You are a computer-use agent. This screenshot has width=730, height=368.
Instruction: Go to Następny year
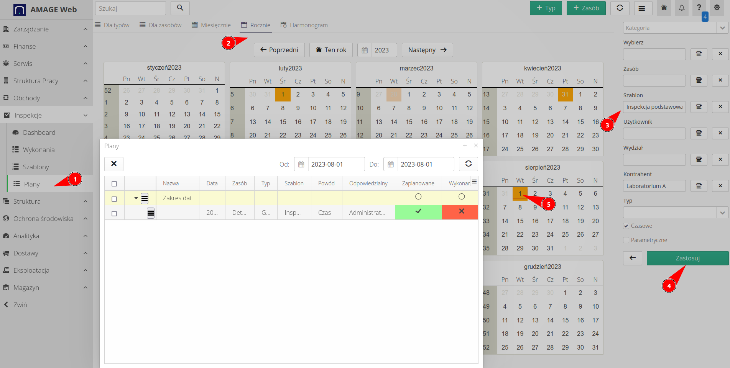click(x=427, y=50)
